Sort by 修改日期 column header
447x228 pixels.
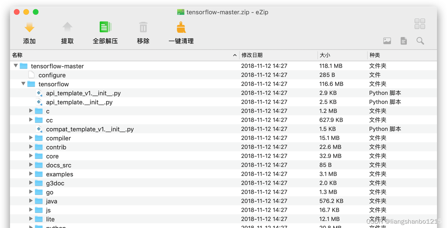279,55
